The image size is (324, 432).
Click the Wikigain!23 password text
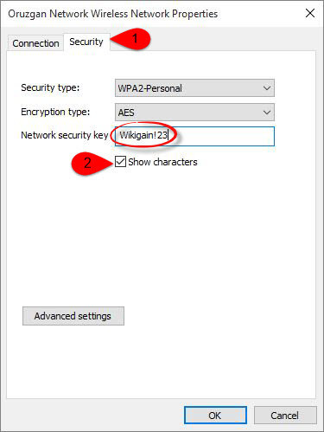click(x=143, y=135)
